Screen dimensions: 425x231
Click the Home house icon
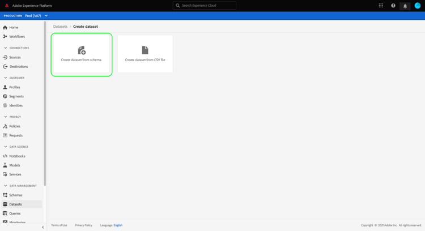(5, 27)
